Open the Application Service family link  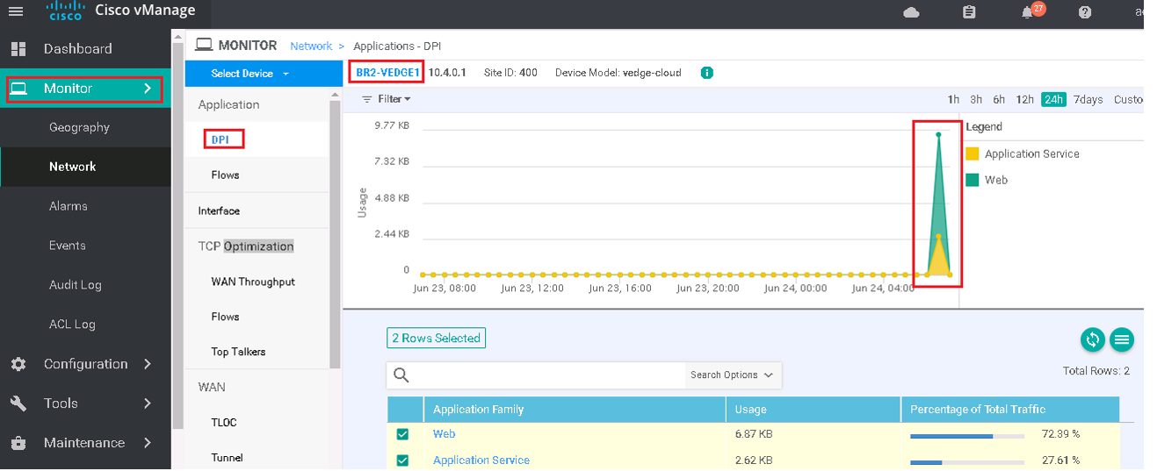[481, 460]
